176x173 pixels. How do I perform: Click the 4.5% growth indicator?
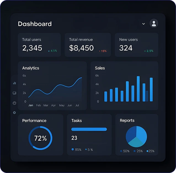[x=52, y=51]
